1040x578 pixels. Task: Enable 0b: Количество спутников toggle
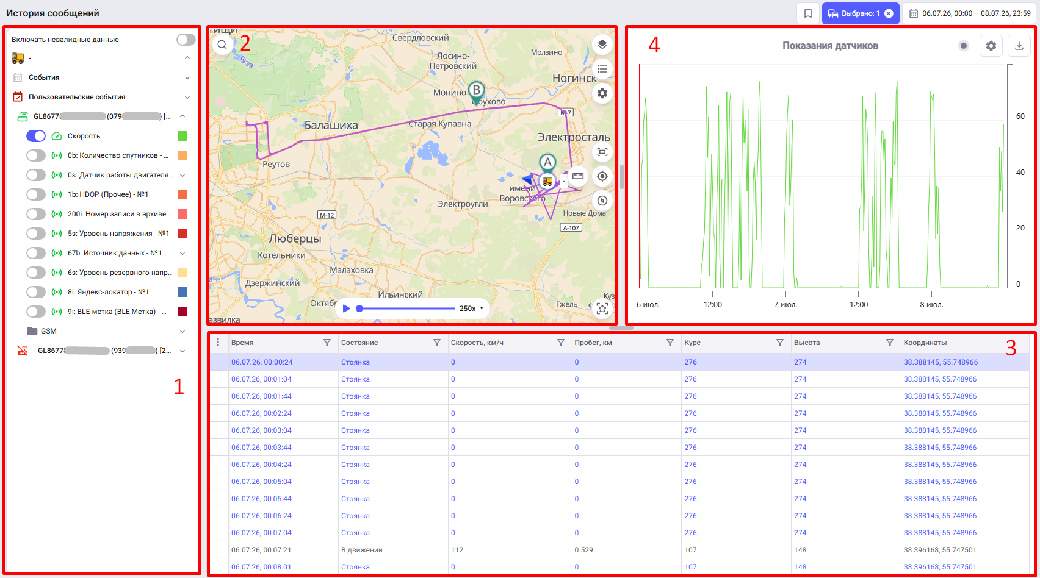tap(36, 155)
